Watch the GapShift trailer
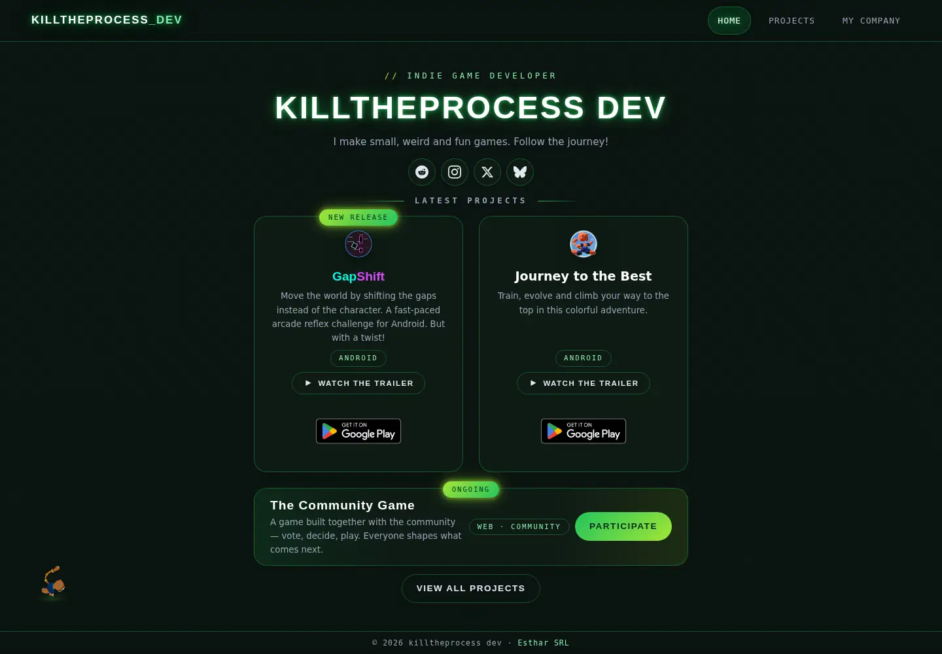The width and height of the screenshot is (942, 654). (x=358, y=383)
